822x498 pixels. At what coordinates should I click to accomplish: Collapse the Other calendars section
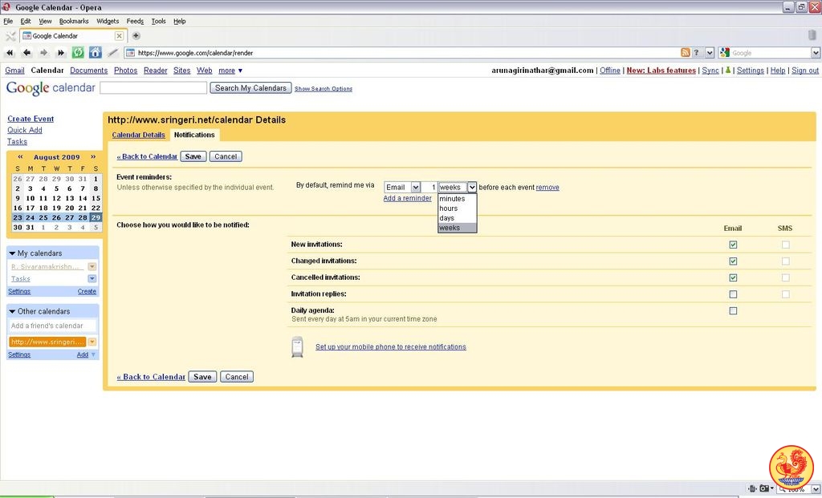(12, 312)
